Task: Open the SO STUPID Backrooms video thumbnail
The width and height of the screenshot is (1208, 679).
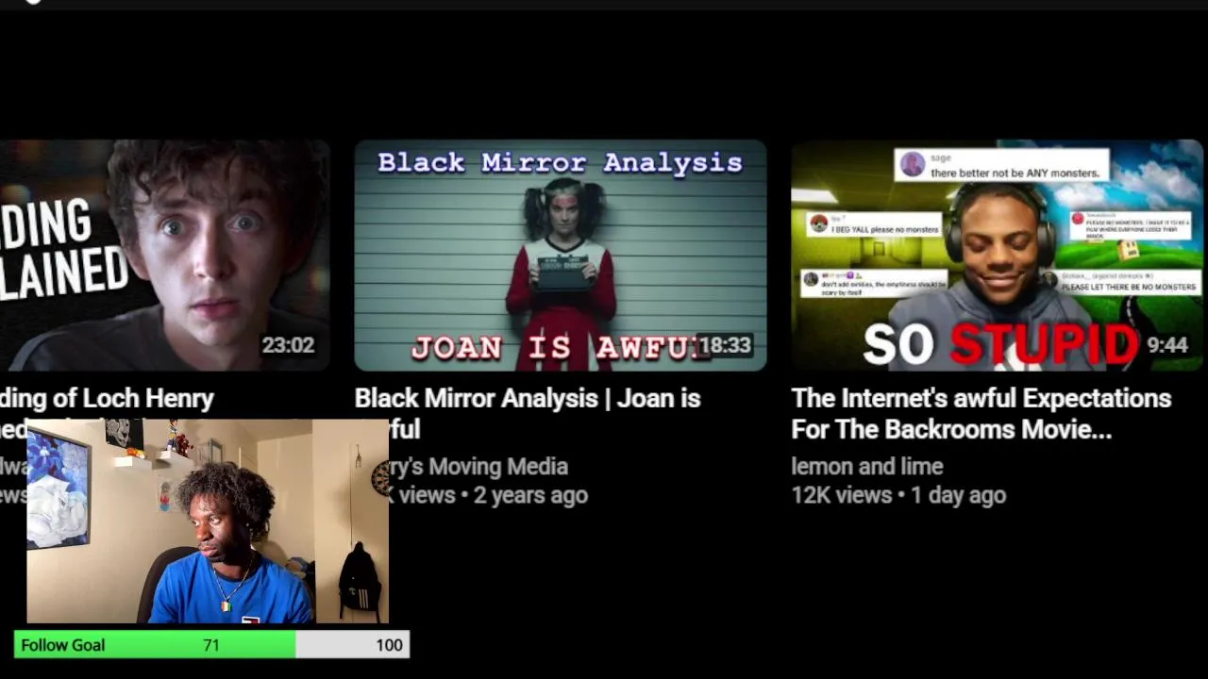Action: click(997, 255)
